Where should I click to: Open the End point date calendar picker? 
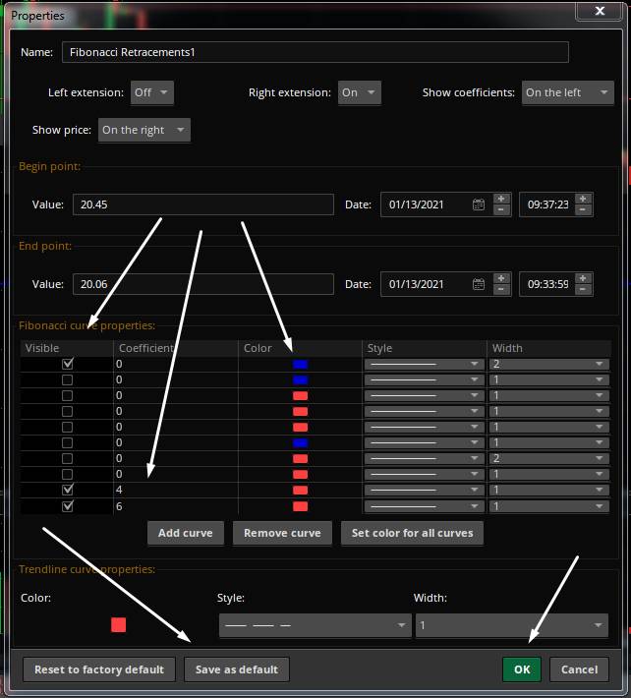479,285
